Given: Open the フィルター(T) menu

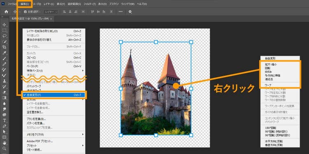Looking at the screenshot, I should click(x=90, y=4).
